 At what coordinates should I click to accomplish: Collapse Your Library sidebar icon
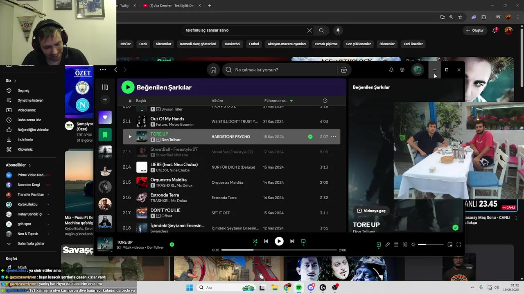point(105,87)
